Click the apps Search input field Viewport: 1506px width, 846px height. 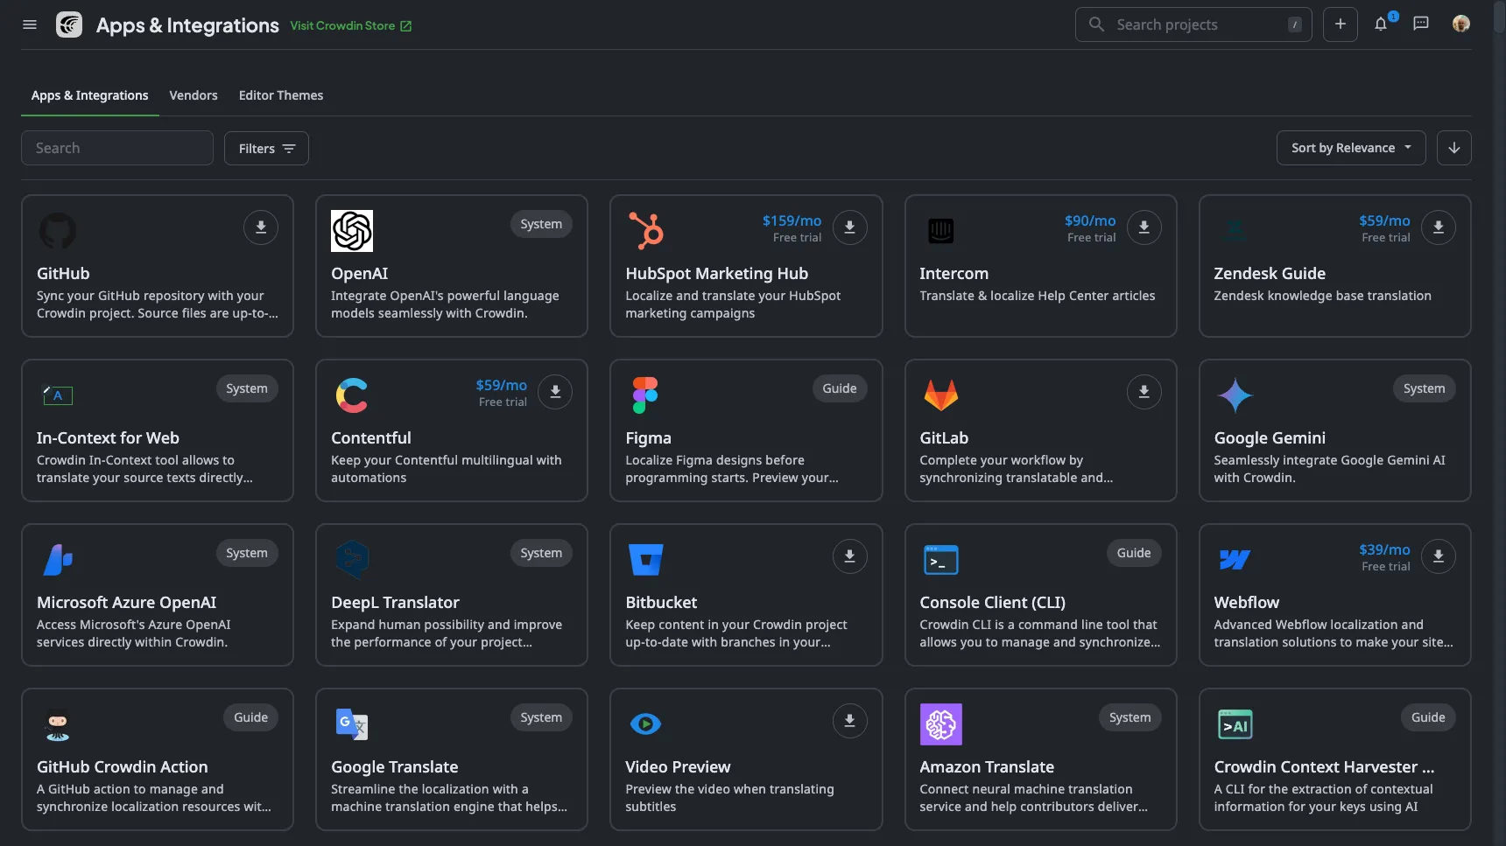(117, 149)
